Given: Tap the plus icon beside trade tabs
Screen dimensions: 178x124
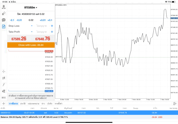Looking at the screenshot, I should (x=4, y=103).
